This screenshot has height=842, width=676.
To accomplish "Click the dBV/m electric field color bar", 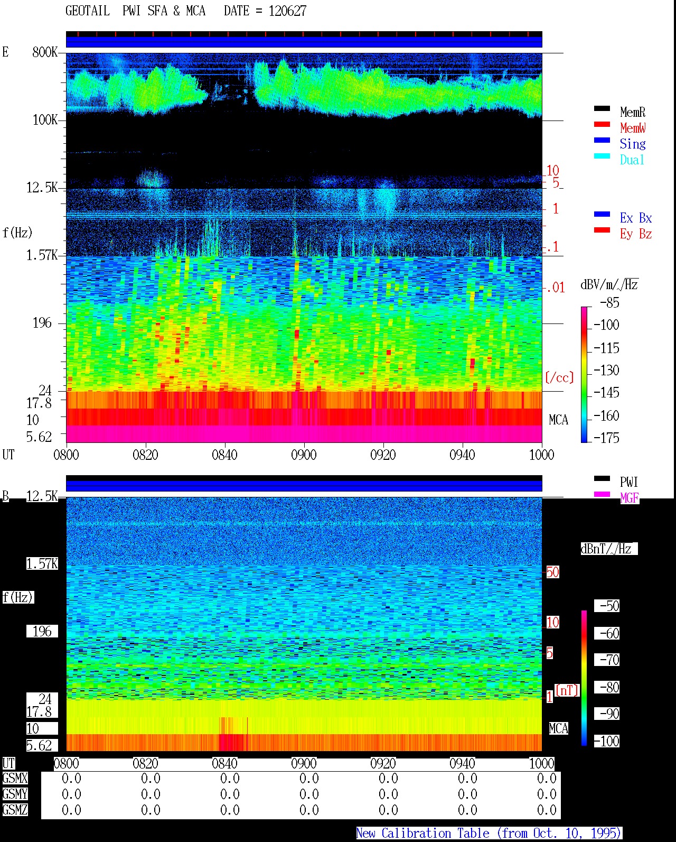I will pyautogui.click(x=584, y=374).
